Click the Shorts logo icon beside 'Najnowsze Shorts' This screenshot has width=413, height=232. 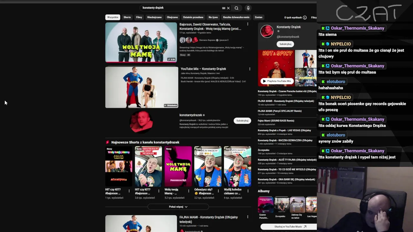pos(107,142)
